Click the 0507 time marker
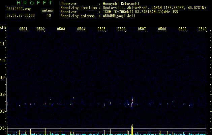Screen dimensions: 212x135 point(142,29)
